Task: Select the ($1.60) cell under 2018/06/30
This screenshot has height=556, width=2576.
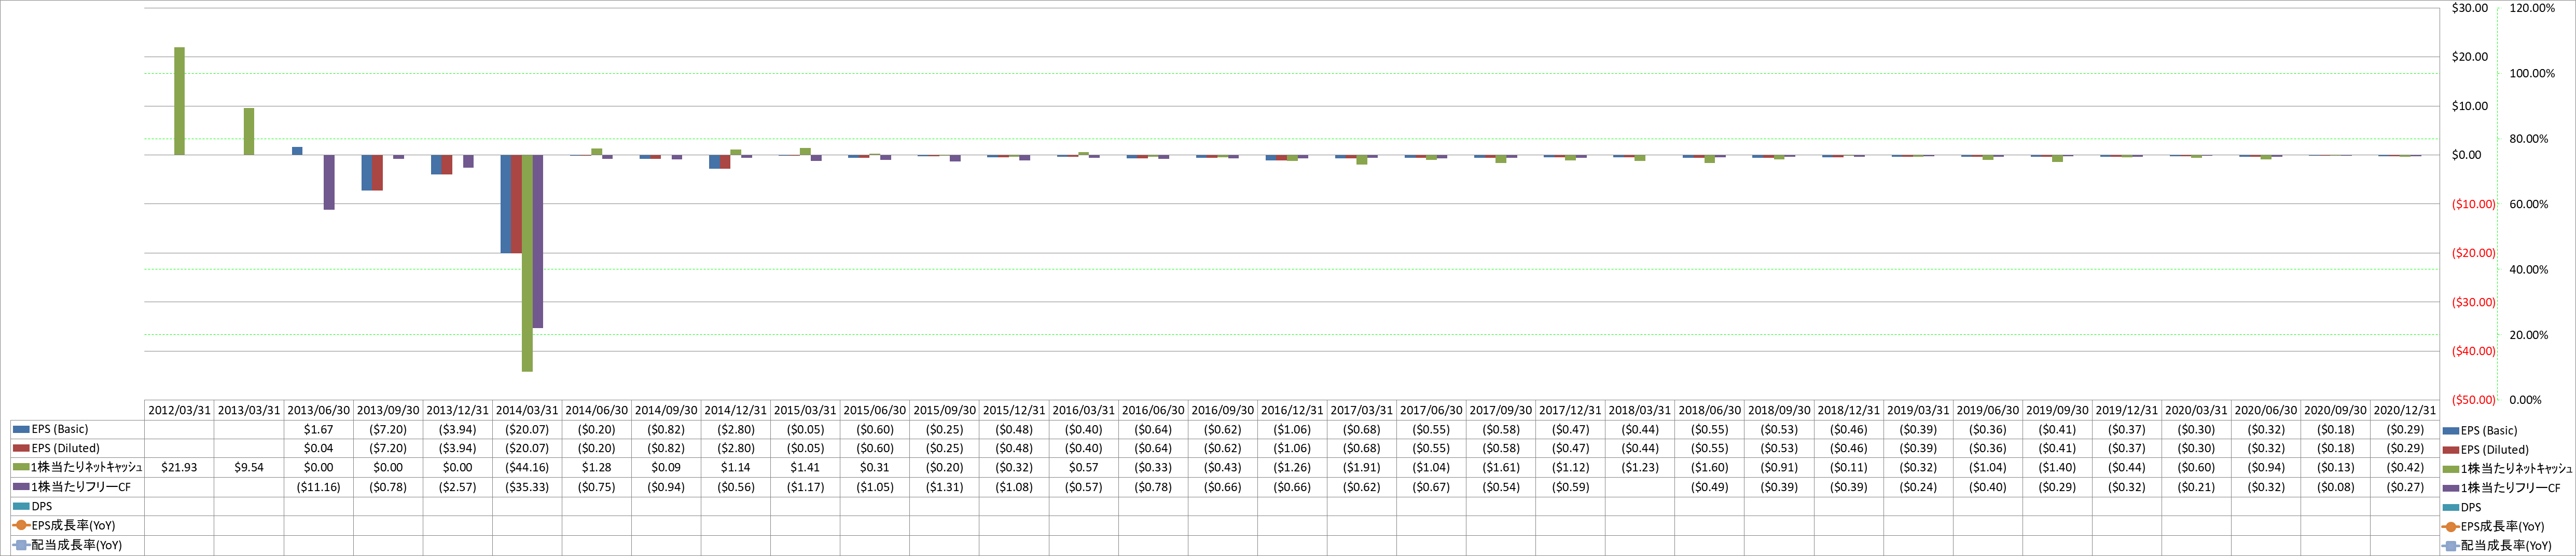Action: (1709, 467)
